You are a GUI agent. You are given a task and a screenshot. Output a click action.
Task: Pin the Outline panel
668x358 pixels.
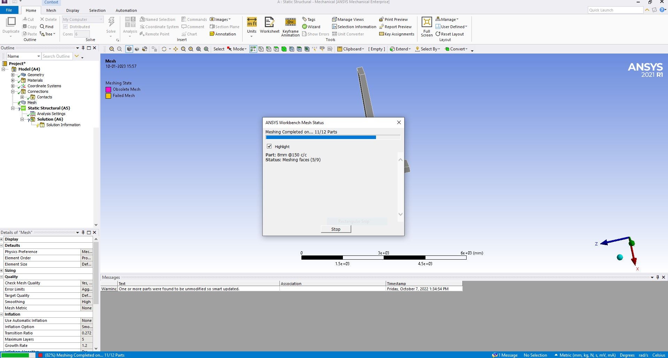(x=83, y=48)
